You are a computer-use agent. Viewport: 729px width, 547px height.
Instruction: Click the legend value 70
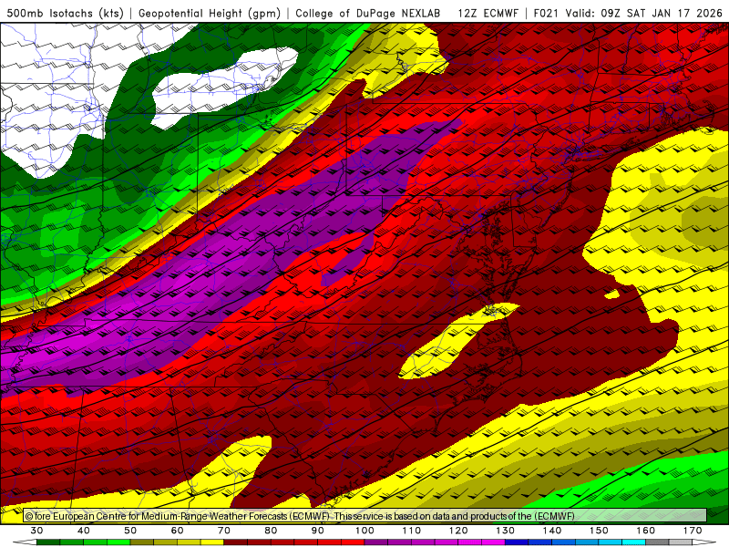click(x=224, y=531)
